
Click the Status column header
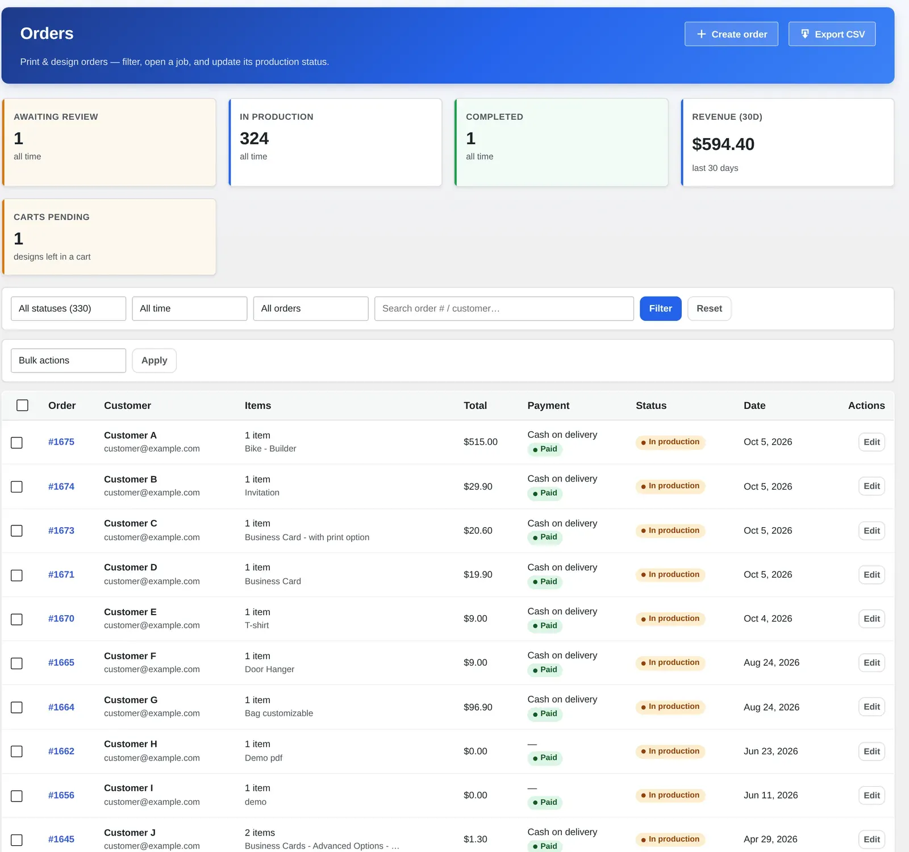point(651,406)
